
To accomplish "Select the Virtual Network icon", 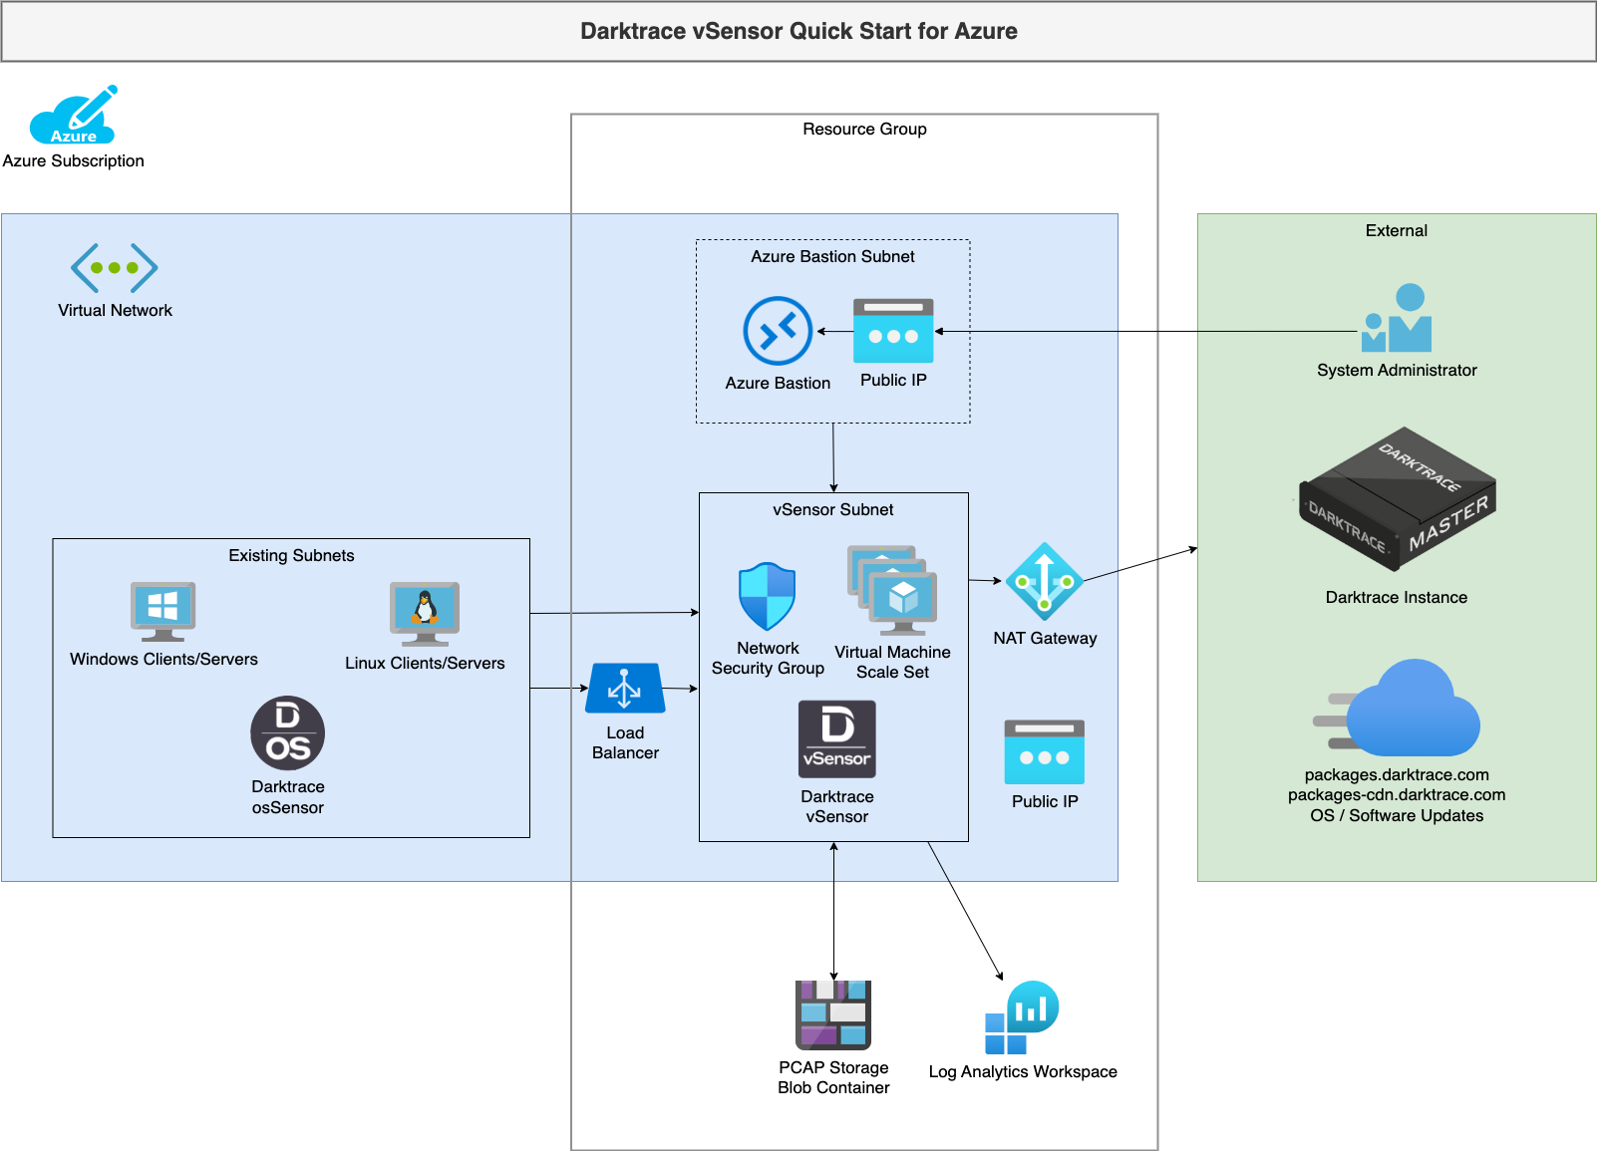I will (115, 267).
